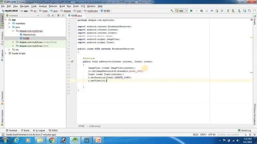Click the PowerPoint taskbar icon
The width and height of the screenshot is (257, 144).
[x=98, y=140]
